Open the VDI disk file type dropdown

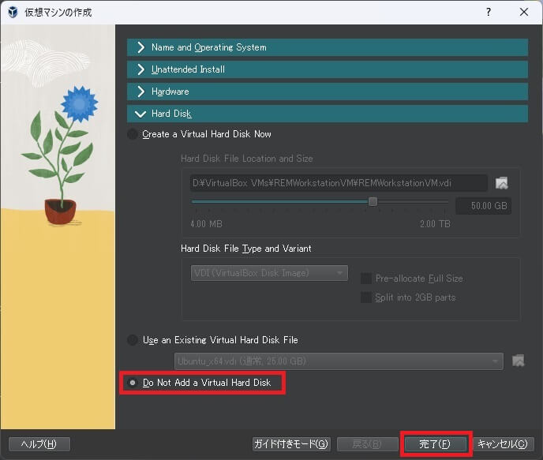click(x=269, y=273)
